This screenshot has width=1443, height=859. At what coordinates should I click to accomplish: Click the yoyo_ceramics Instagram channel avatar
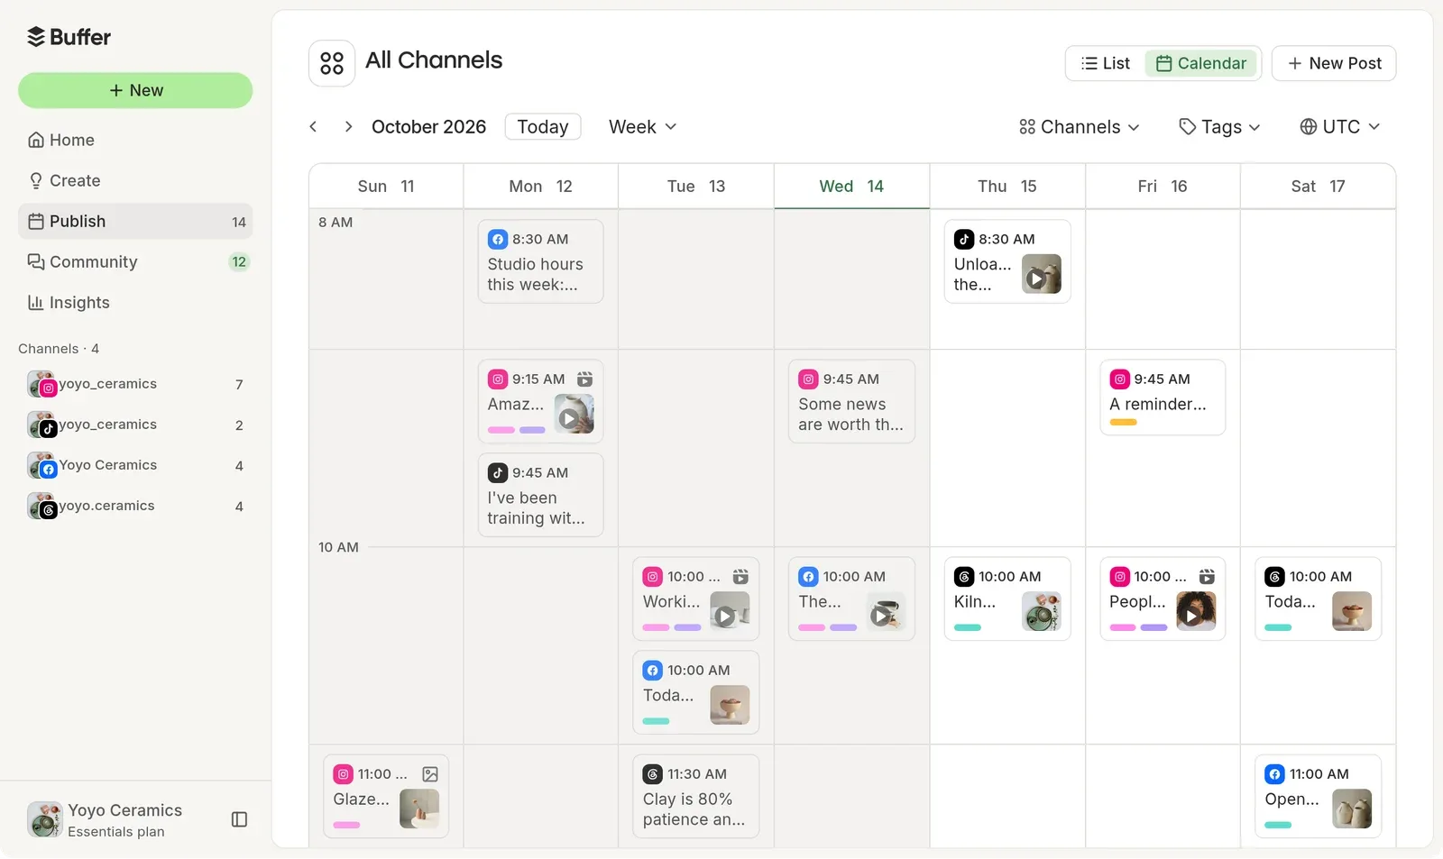pyautogui.click(x=42, y=385)
